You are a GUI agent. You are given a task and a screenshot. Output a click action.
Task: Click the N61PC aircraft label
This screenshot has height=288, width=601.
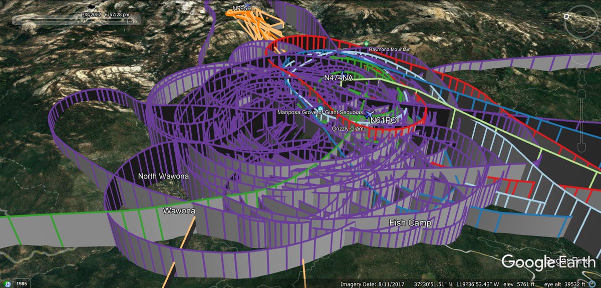pyautogui.click(x=384, y=120)
